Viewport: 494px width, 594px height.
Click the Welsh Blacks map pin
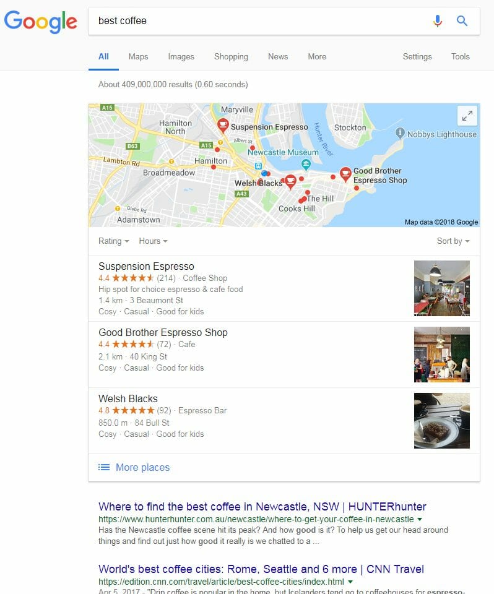pos(290,181)
